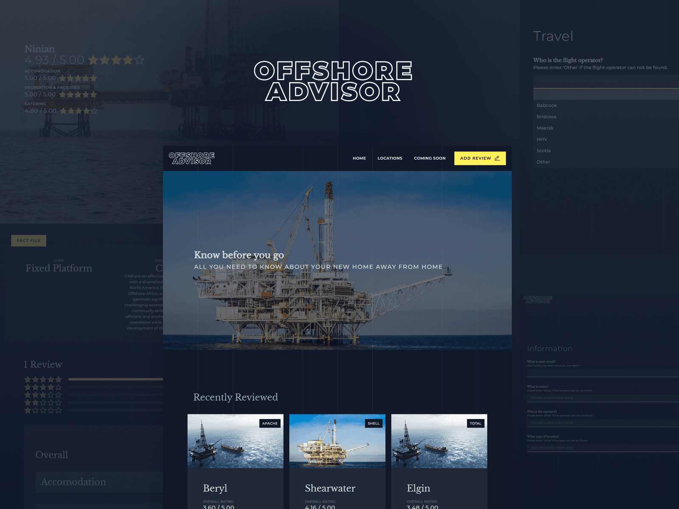679x509 pixels.
Task: Click the APACHE operator tag
Action: [270, 423]
